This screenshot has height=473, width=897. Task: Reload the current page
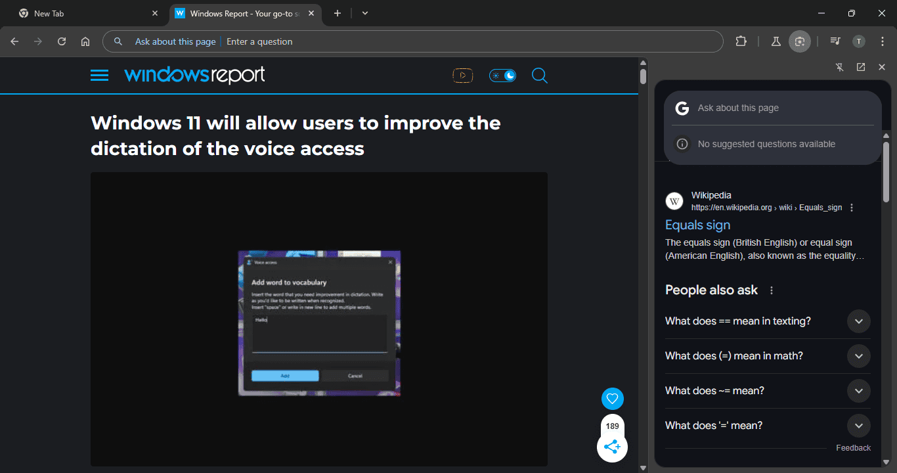(x=62, y=41)
